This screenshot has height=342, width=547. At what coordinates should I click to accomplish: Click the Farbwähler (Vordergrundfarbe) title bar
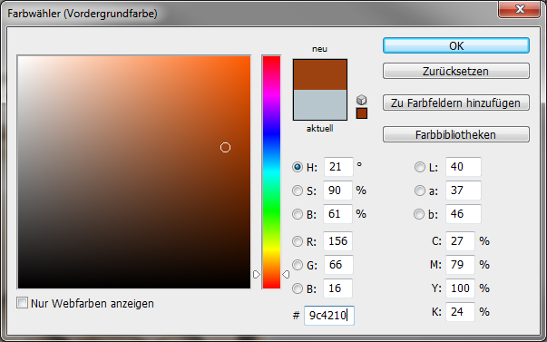[x=251, y=14]
